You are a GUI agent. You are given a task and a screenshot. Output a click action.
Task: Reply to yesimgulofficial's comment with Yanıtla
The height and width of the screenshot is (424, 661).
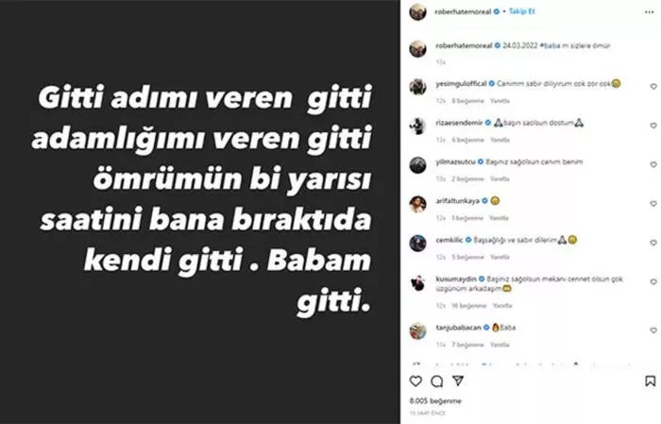[x=500, y=101]
